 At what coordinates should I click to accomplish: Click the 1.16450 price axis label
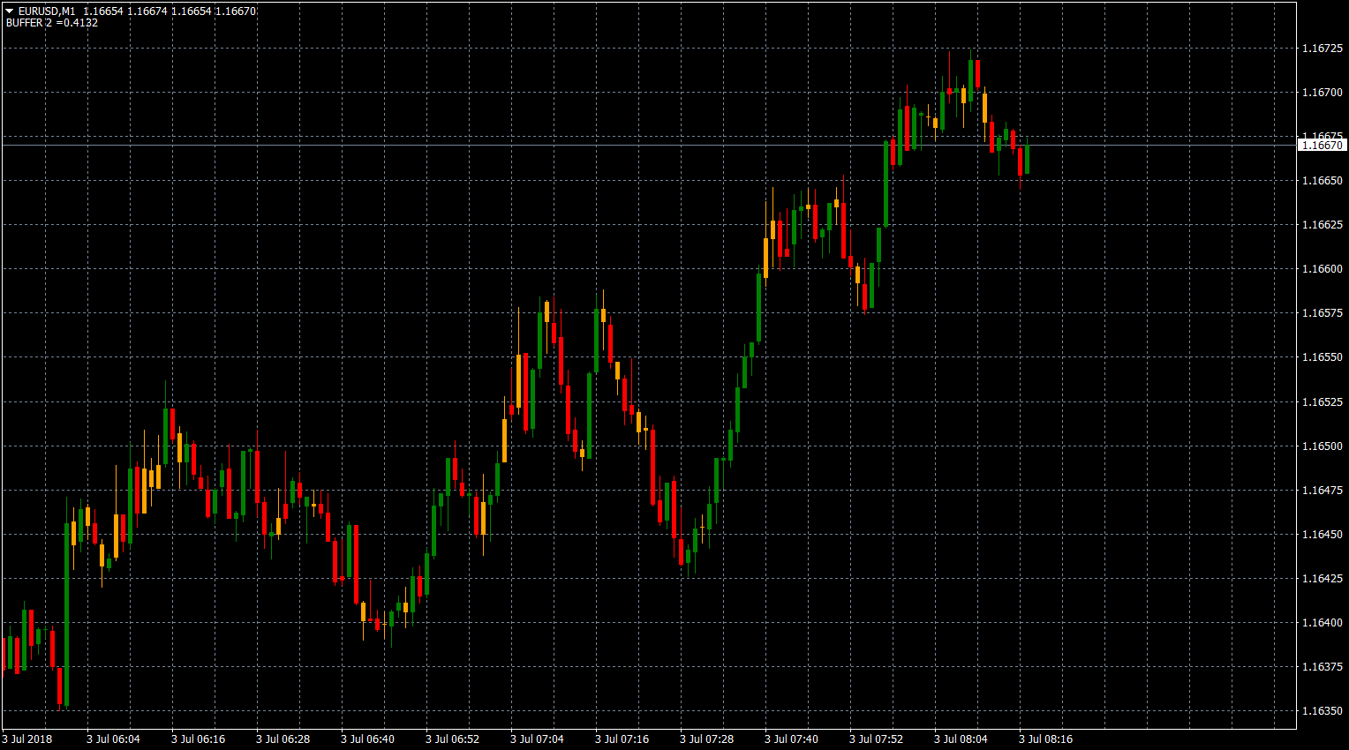coord(1323,535)
